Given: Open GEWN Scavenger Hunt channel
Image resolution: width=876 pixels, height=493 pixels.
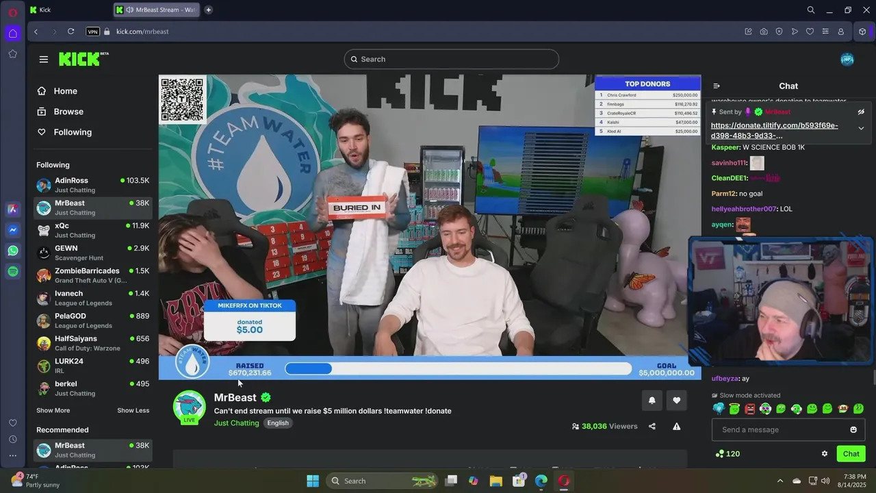Looking at the screenshot, I should (93, 253).
